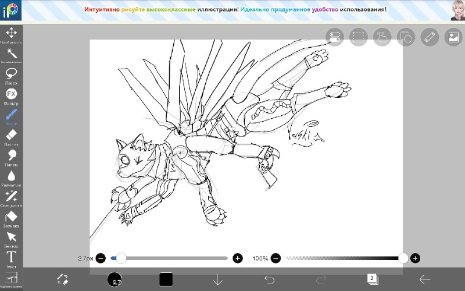Open the layers panel showing 2

[373, 279]
